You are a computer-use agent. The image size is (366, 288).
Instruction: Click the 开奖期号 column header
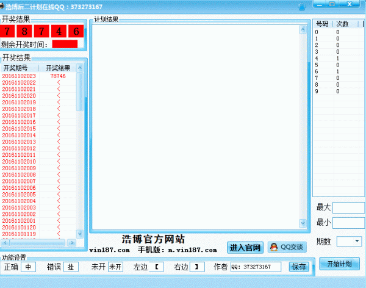click(19, 68)
